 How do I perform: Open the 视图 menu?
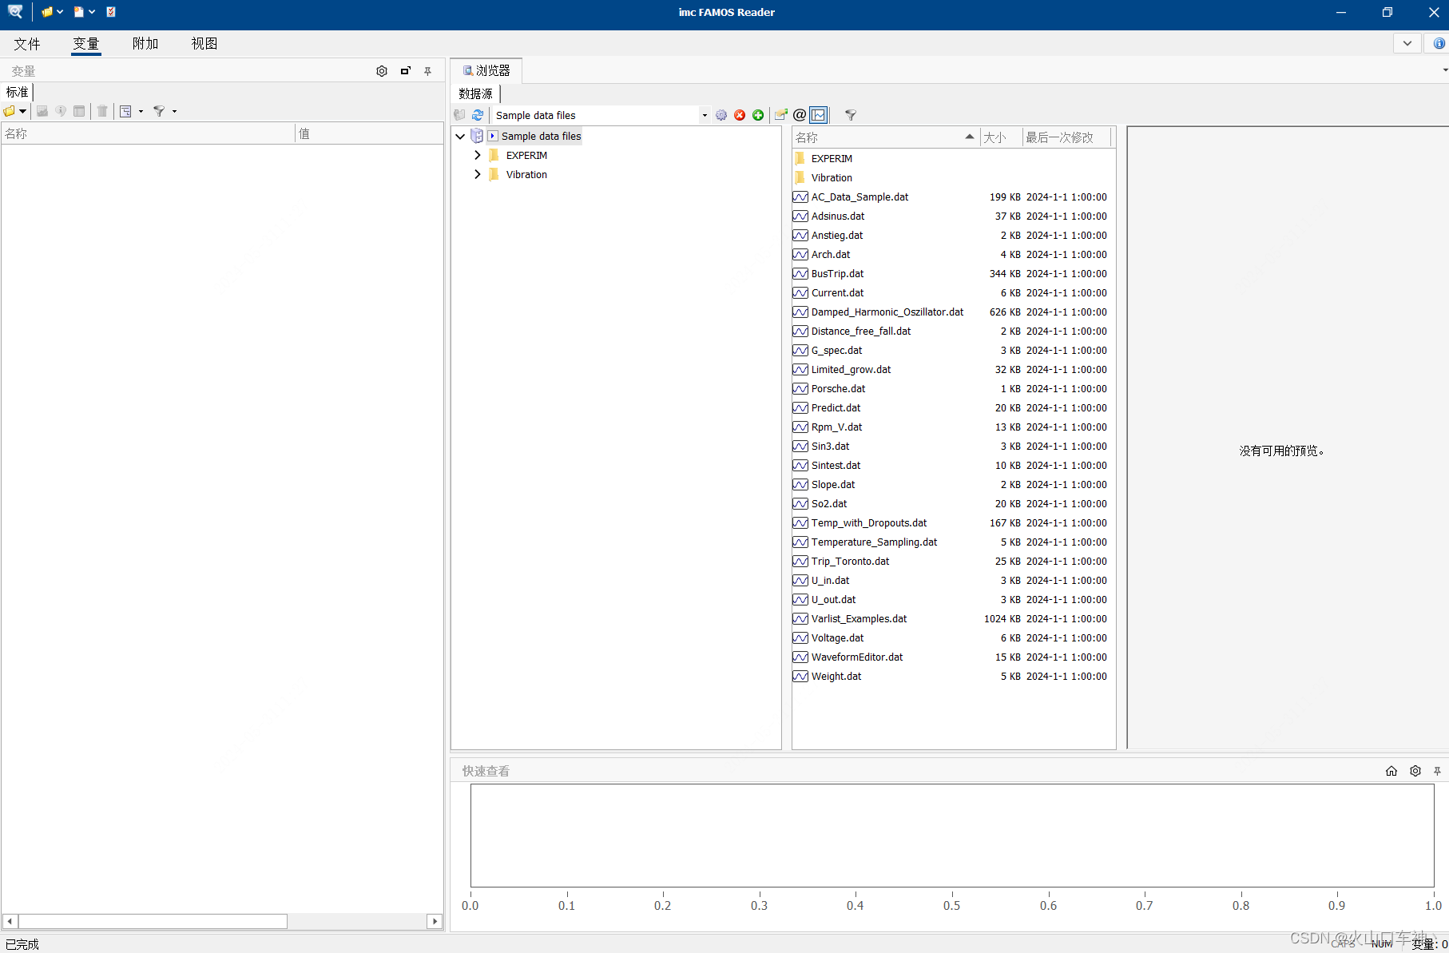204,44
